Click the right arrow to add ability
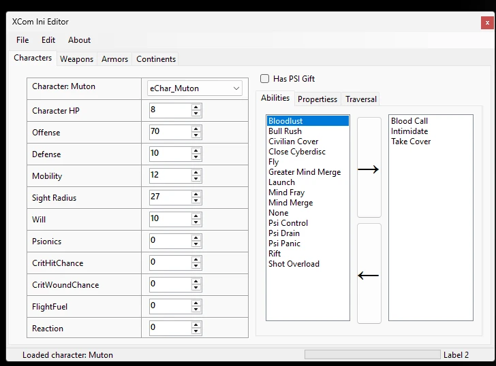The width and height of the screenshot is (496, 366). tap(369, 167)
